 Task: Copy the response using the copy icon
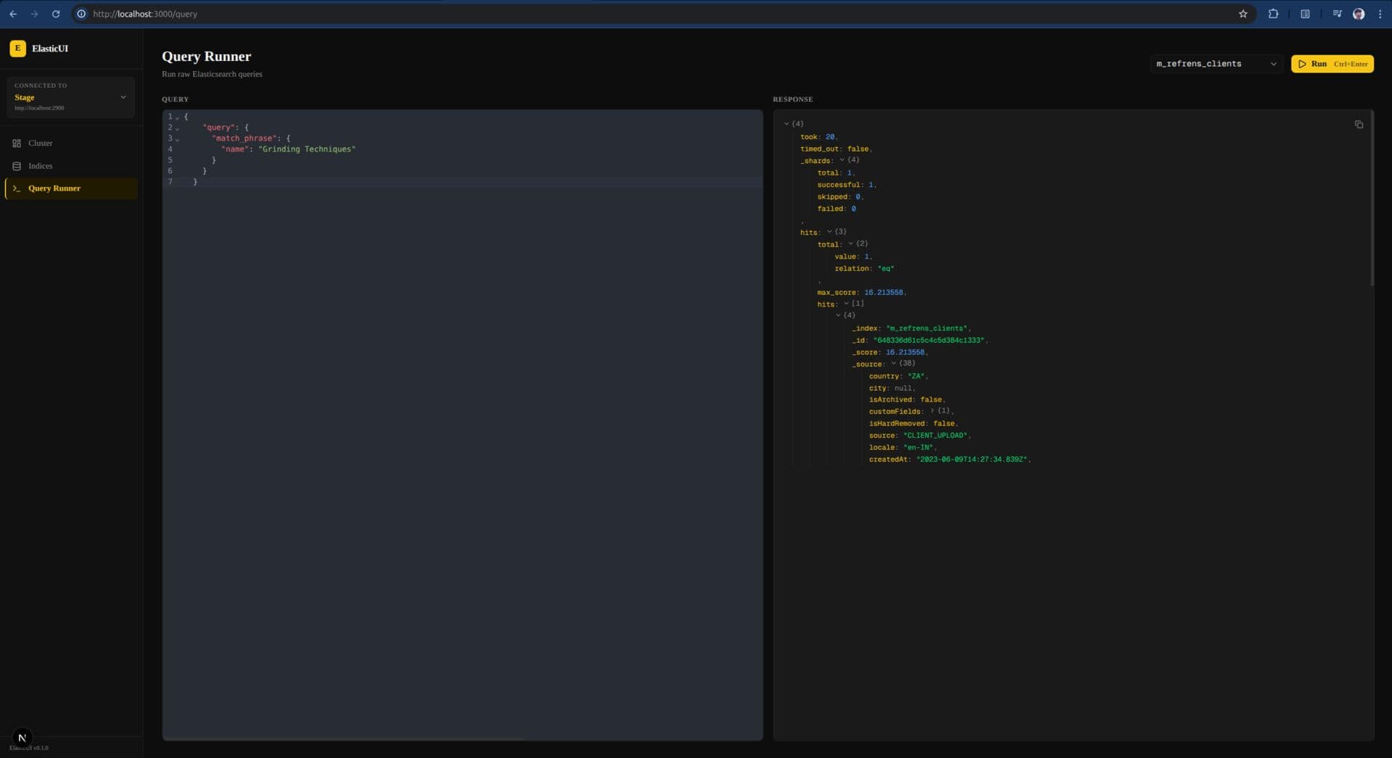point(1359,124)
